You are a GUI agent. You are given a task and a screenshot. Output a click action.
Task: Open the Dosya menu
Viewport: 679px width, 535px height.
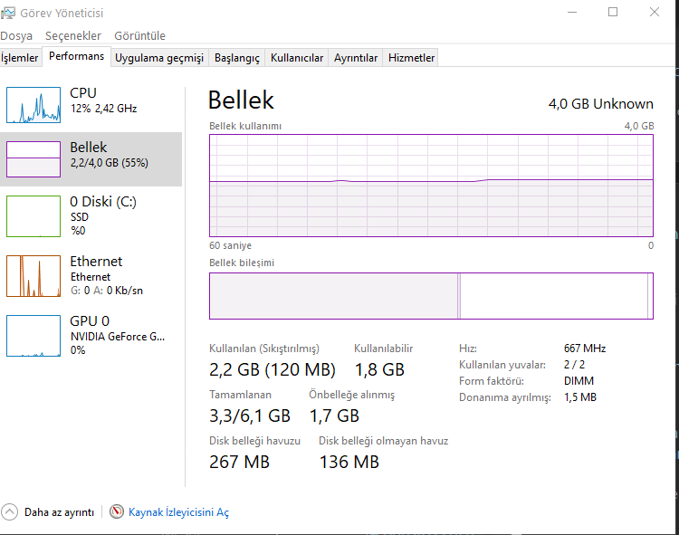[16, 36]
